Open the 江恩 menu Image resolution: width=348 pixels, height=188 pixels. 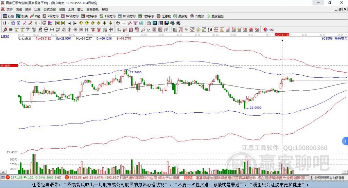pyautogui.click(x=37, y=9)
